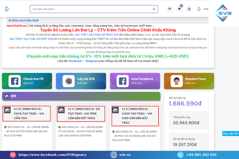Screen dimensions: 239x159
Task: Click the phone icon in bottom banner
Action: pos(180,155)
